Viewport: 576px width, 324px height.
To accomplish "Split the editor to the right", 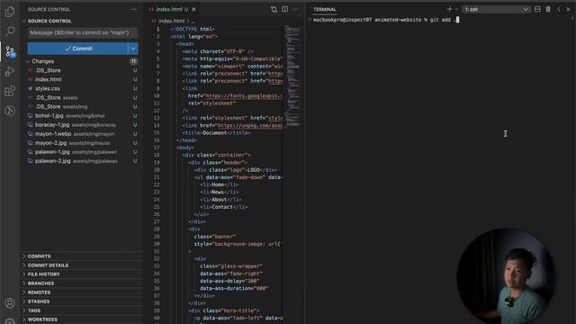I will (284, 9).
